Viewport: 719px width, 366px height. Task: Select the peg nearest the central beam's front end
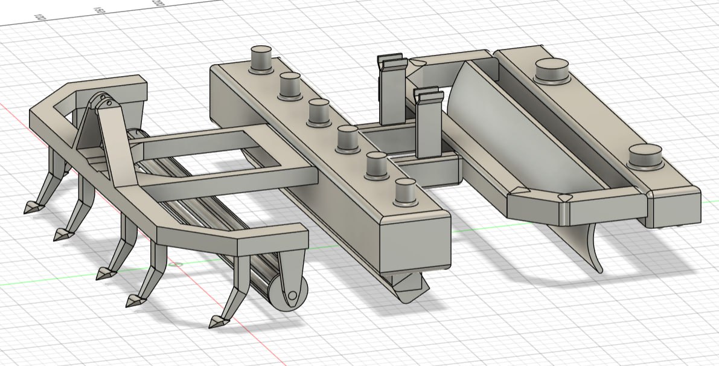(x=405, y=191)
